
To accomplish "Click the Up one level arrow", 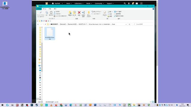I will click(45, 24).
